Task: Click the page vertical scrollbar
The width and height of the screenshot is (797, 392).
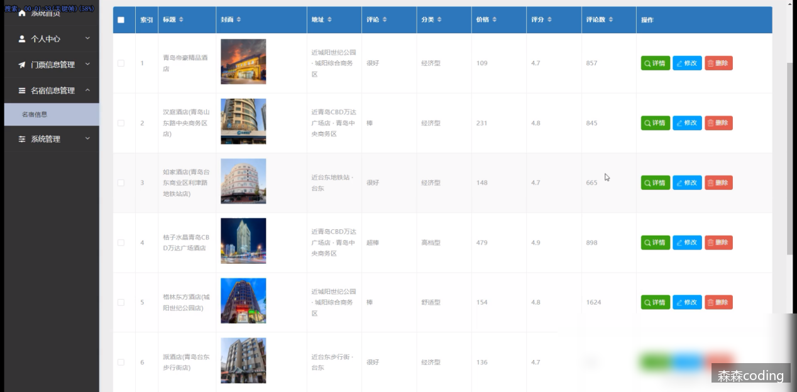Action: point(790,159)
